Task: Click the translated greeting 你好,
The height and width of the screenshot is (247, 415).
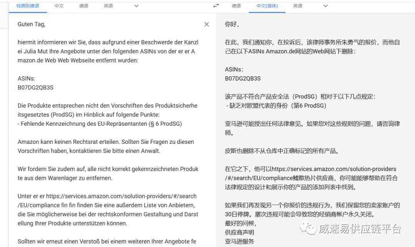Action: coord(232,24)
